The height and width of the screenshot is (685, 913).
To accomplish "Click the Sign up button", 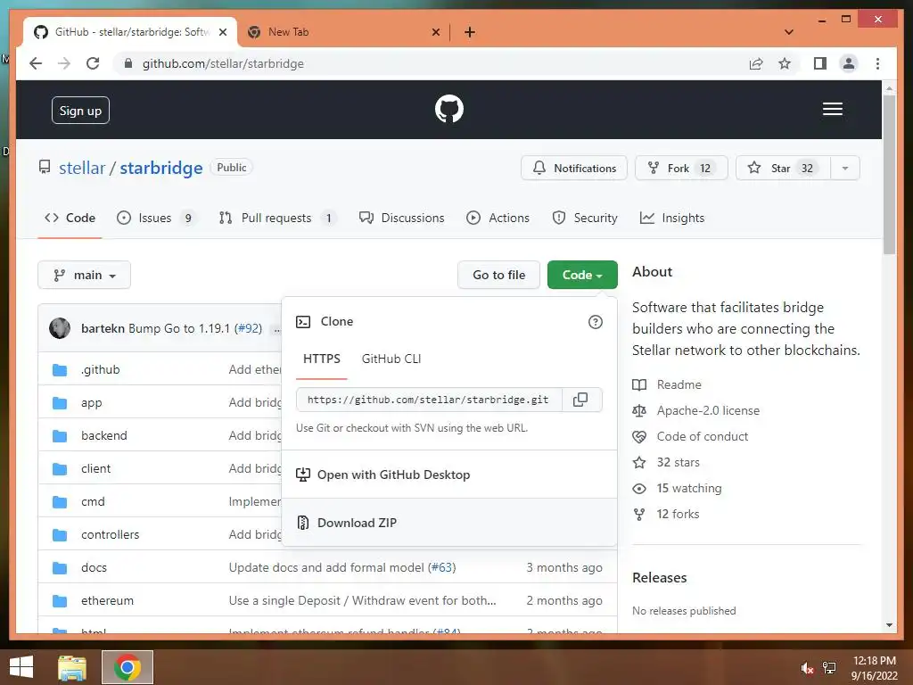I will 80,111.
